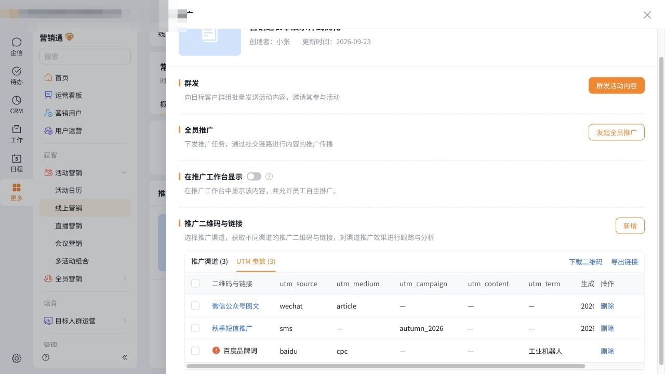This screenshot has height=374, width=665.
Task: Click warning icon on 百度品牌词 row
Action: pos(216,351)
